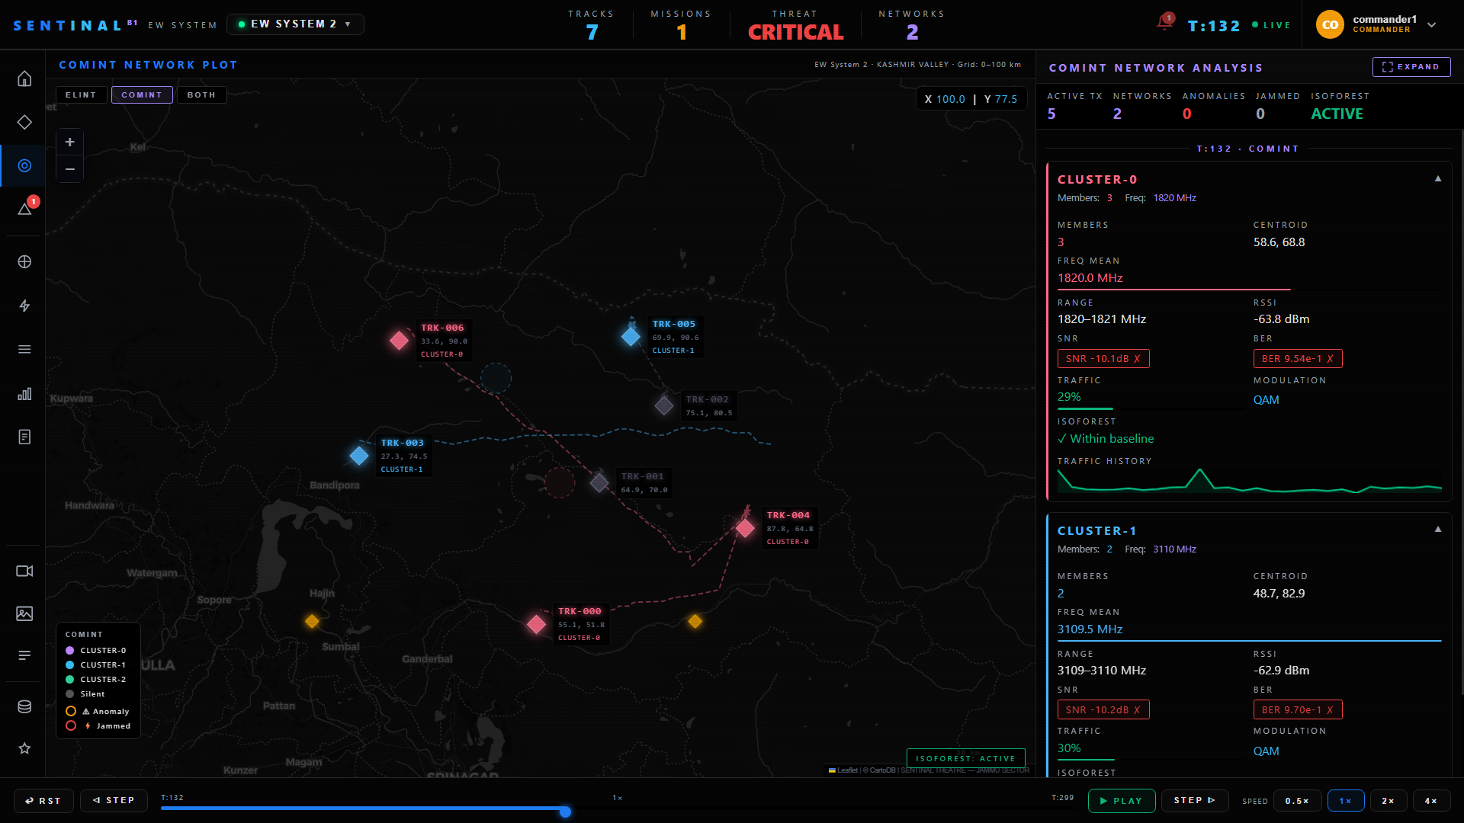Click CLUSTER-0 legend entry
This screenshot has width=1464, height=823.
(96, 651)
